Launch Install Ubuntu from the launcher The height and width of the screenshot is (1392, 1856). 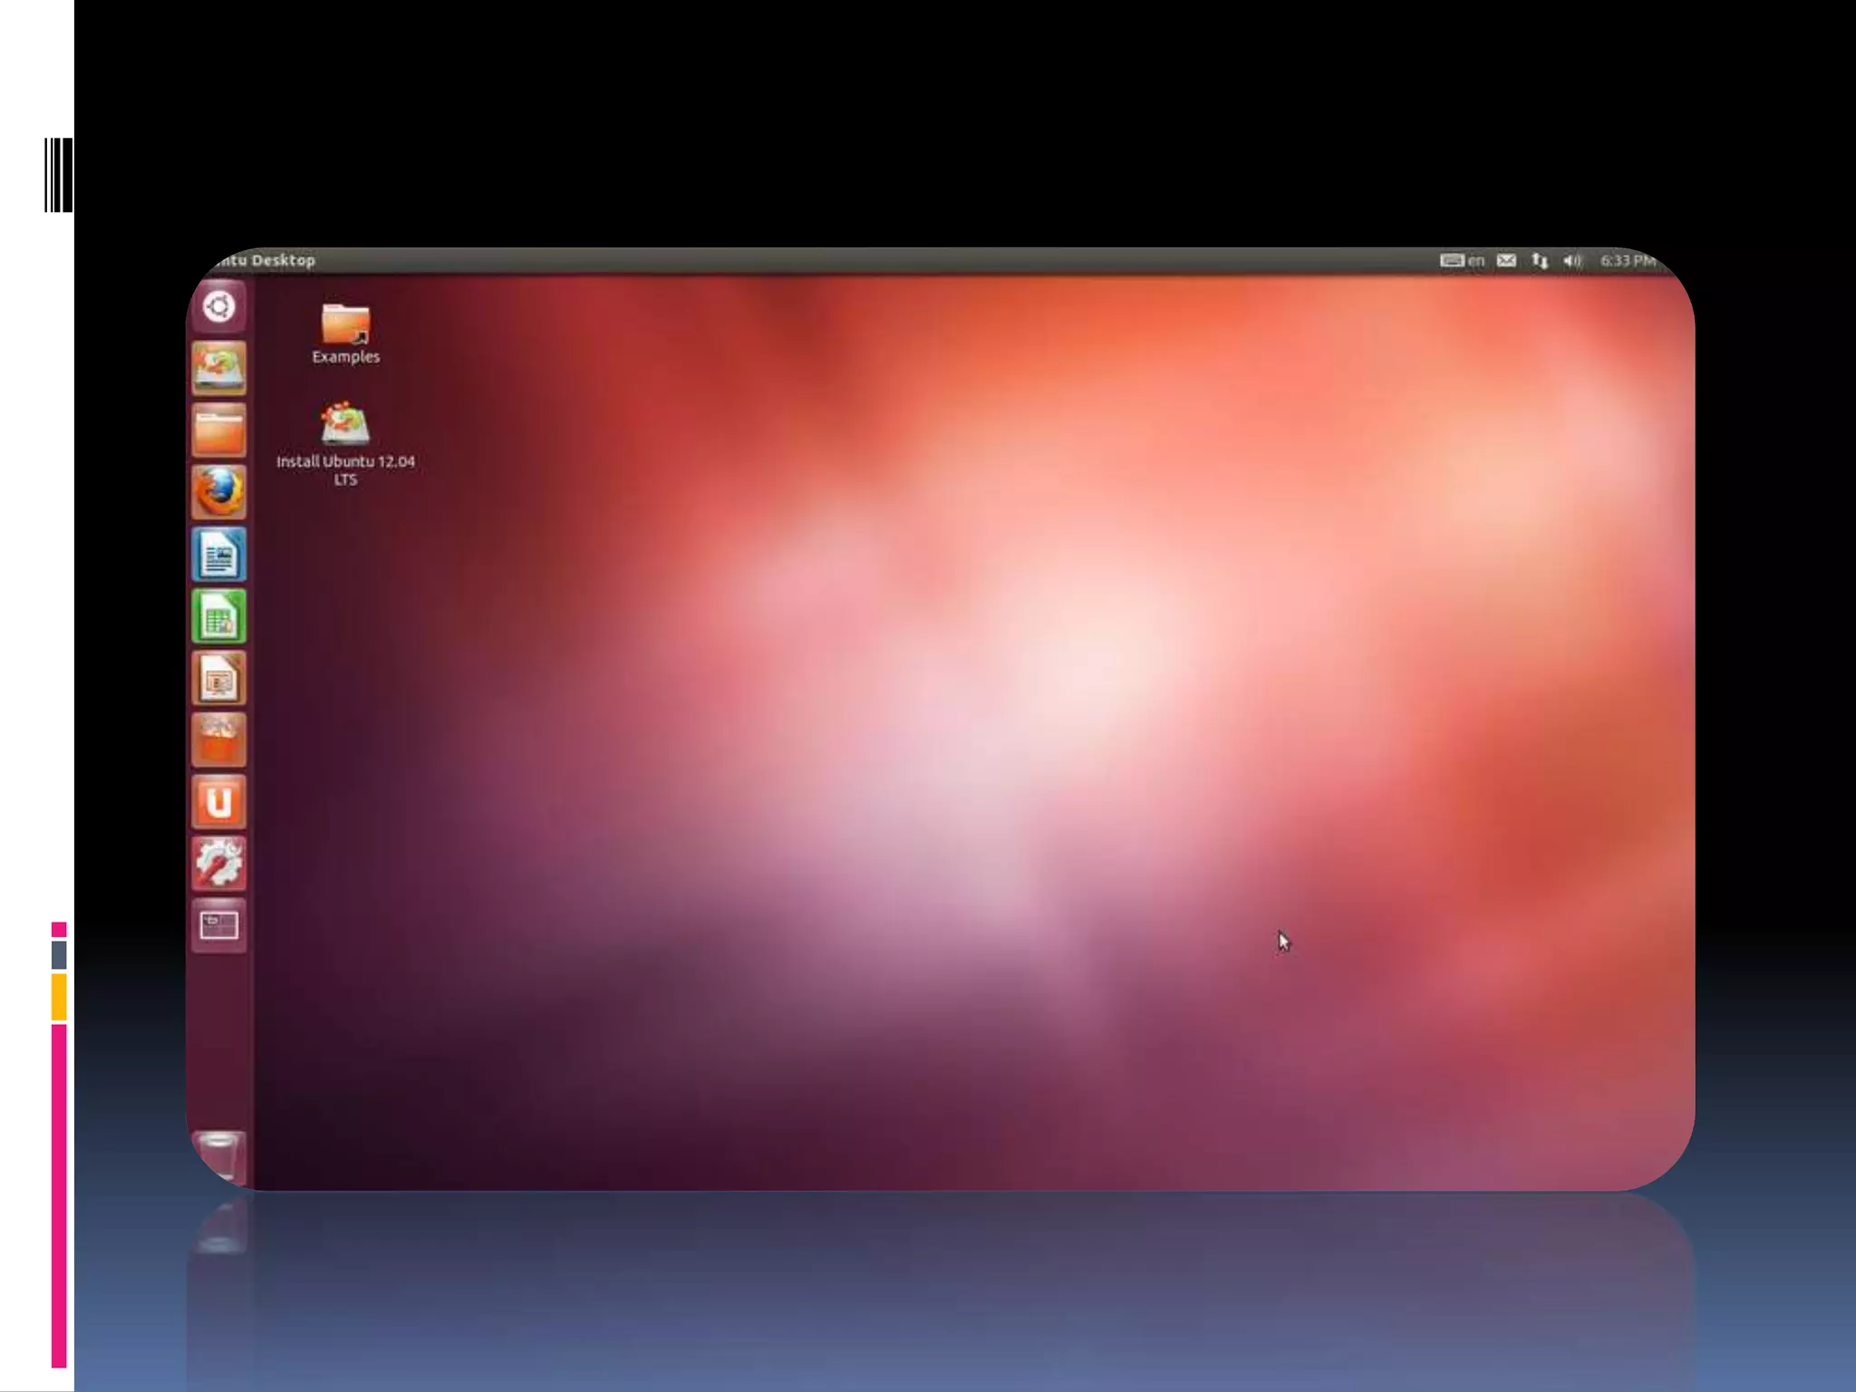coord(218,369)
